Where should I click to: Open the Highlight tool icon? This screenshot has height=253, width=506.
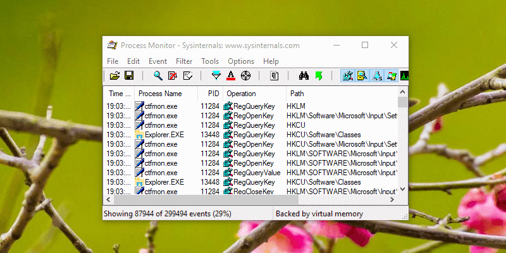coord(231,76)
